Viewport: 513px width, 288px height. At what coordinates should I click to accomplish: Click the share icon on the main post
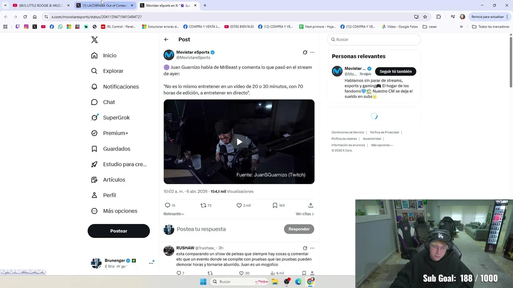(x=311, y=205)
